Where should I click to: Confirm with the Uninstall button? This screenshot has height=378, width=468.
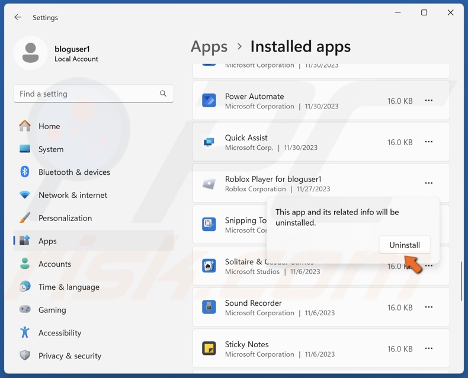pos(405,245)
